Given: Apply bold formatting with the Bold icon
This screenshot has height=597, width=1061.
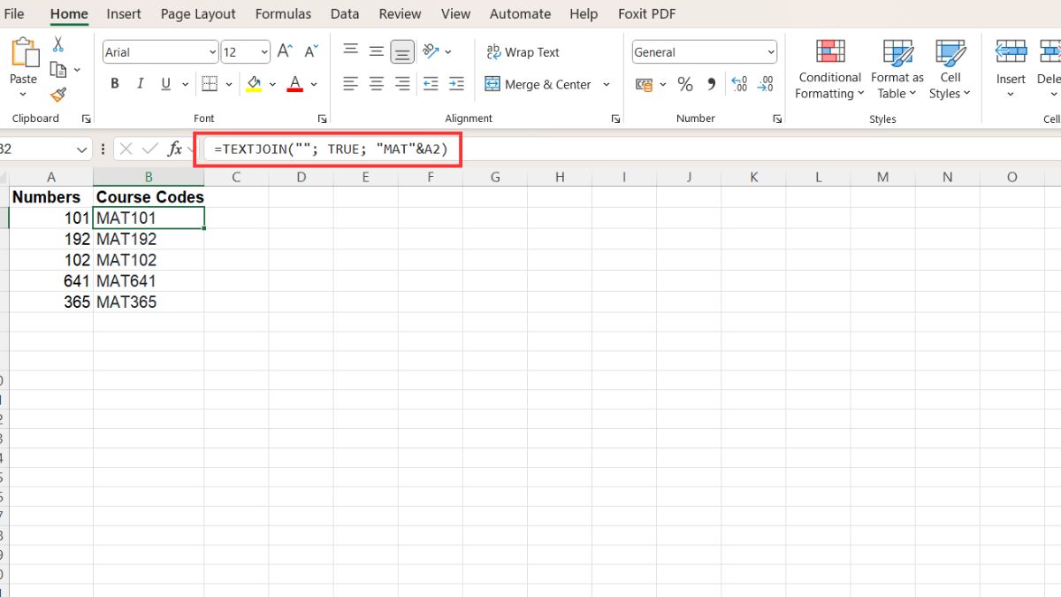Looking at the screenshot, I should click(x=114, y=83).
